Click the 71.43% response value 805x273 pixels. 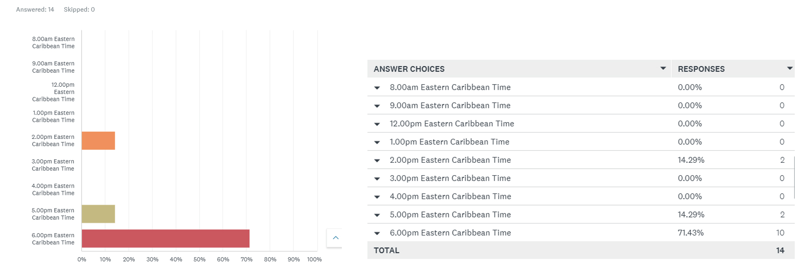click(x=690, y=233)
